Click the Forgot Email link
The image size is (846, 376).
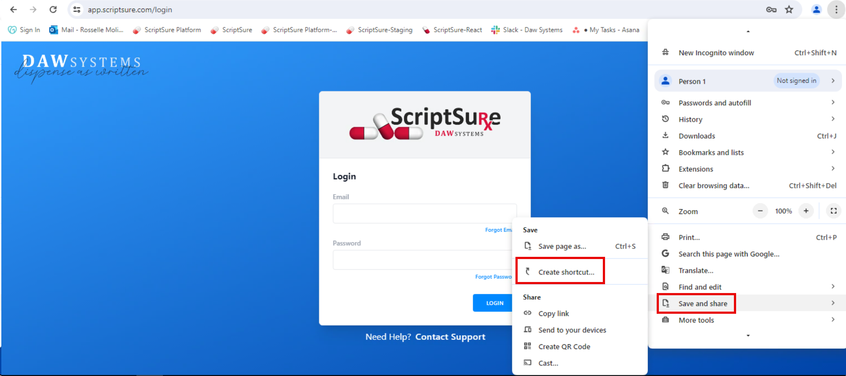(x=498, y=230)
